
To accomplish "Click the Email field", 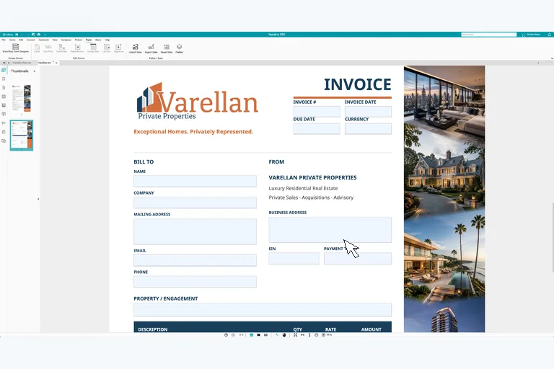I will pos(195,260).
